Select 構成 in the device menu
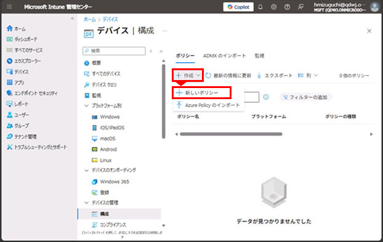This screenshot has width=383, height=242. [119, 214]
